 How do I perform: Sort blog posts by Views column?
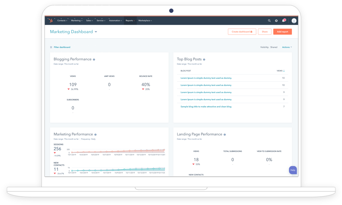pyautogui.click(x=280, y=71)
